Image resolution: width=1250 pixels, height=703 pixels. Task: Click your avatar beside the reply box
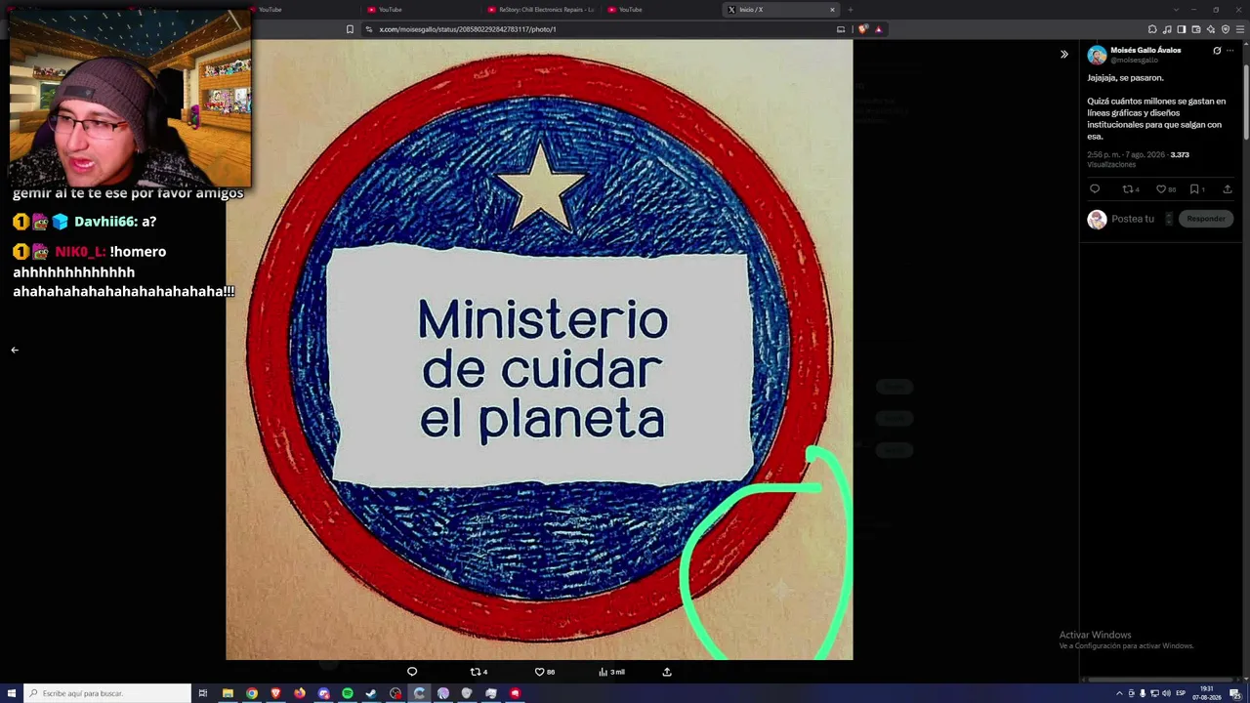[1097, 219]
